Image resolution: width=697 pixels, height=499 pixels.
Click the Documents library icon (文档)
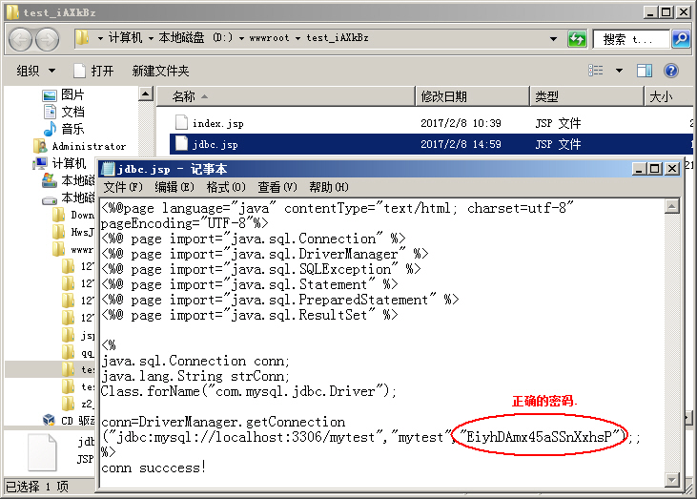click(50, 112)
